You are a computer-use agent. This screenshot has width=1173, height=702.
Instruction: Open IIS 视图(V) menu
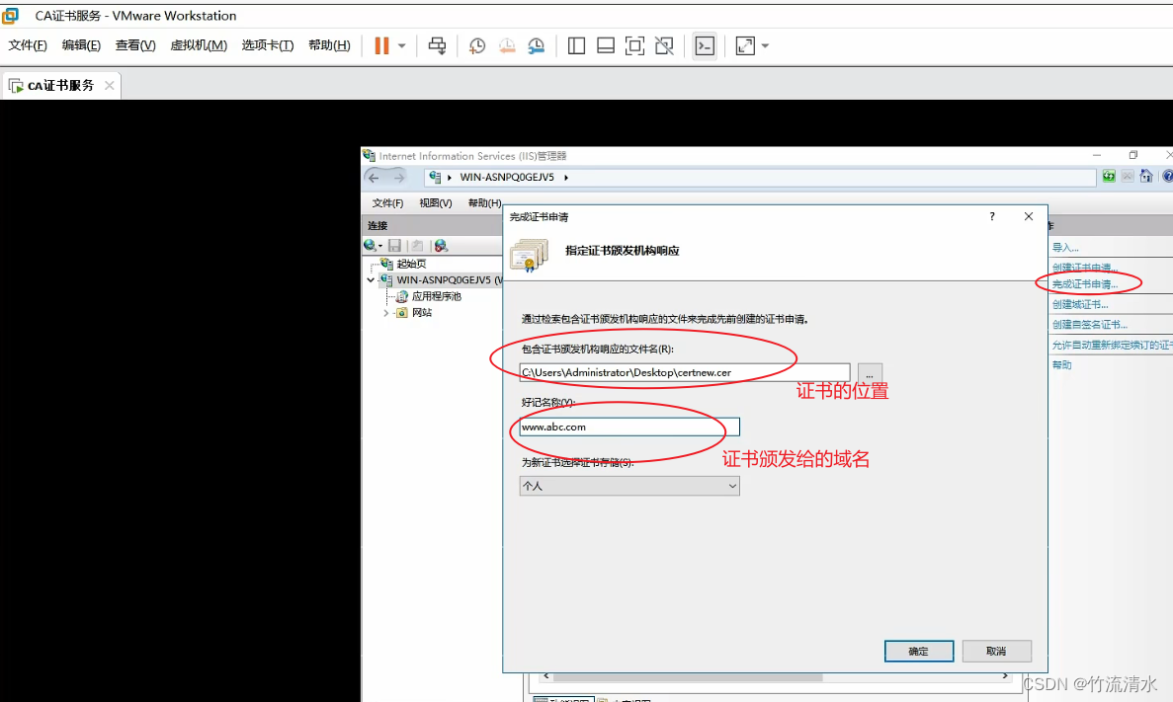tap(436, 203)
